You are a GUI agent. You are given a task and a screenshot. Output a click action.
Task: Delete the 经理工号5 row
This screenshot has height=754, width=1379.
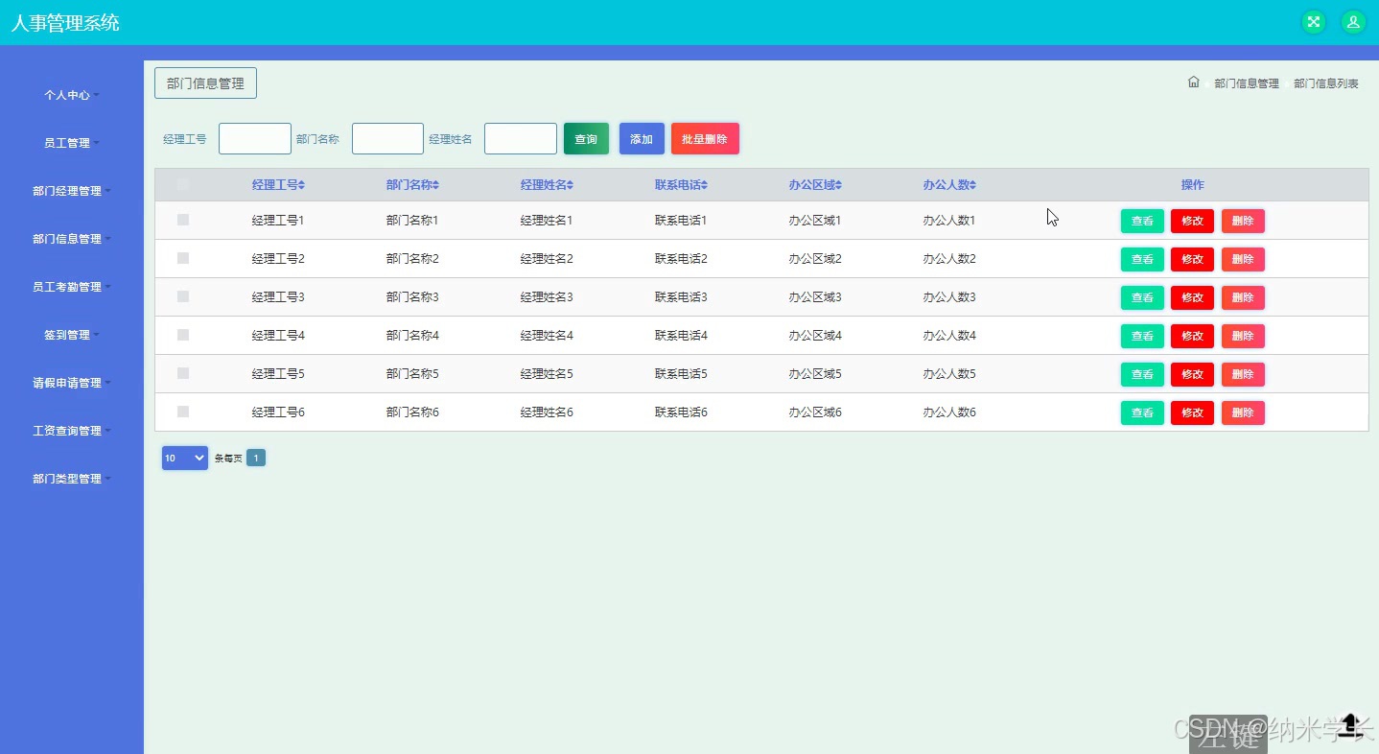click(x=1243, y=374)
